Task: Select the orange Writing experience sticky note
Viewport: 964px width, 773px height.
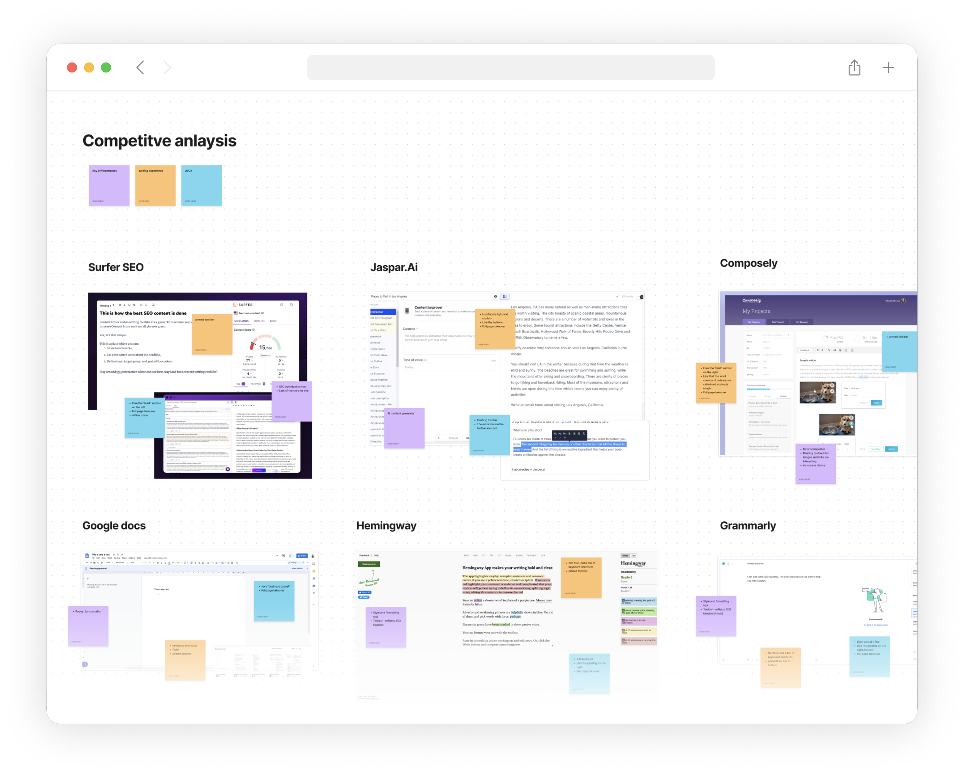Action: [155, 185]
